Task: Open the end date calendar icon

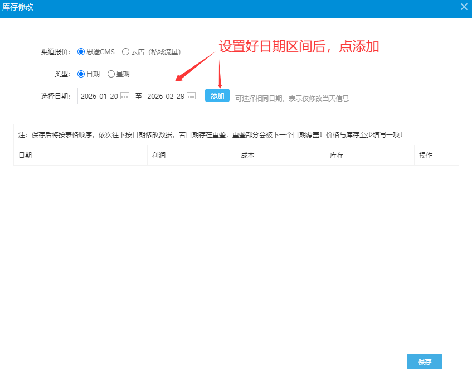Action: [x=191, y=96]
